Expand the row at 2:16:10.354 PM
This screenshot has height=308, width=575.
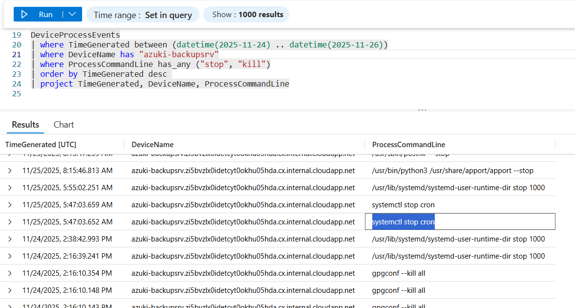click(10, 273)
